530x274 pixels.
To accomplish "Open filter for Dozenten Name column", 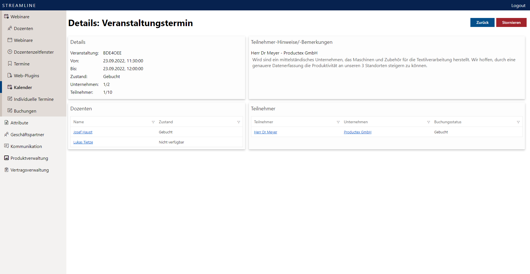I will (x=153, y=122).
